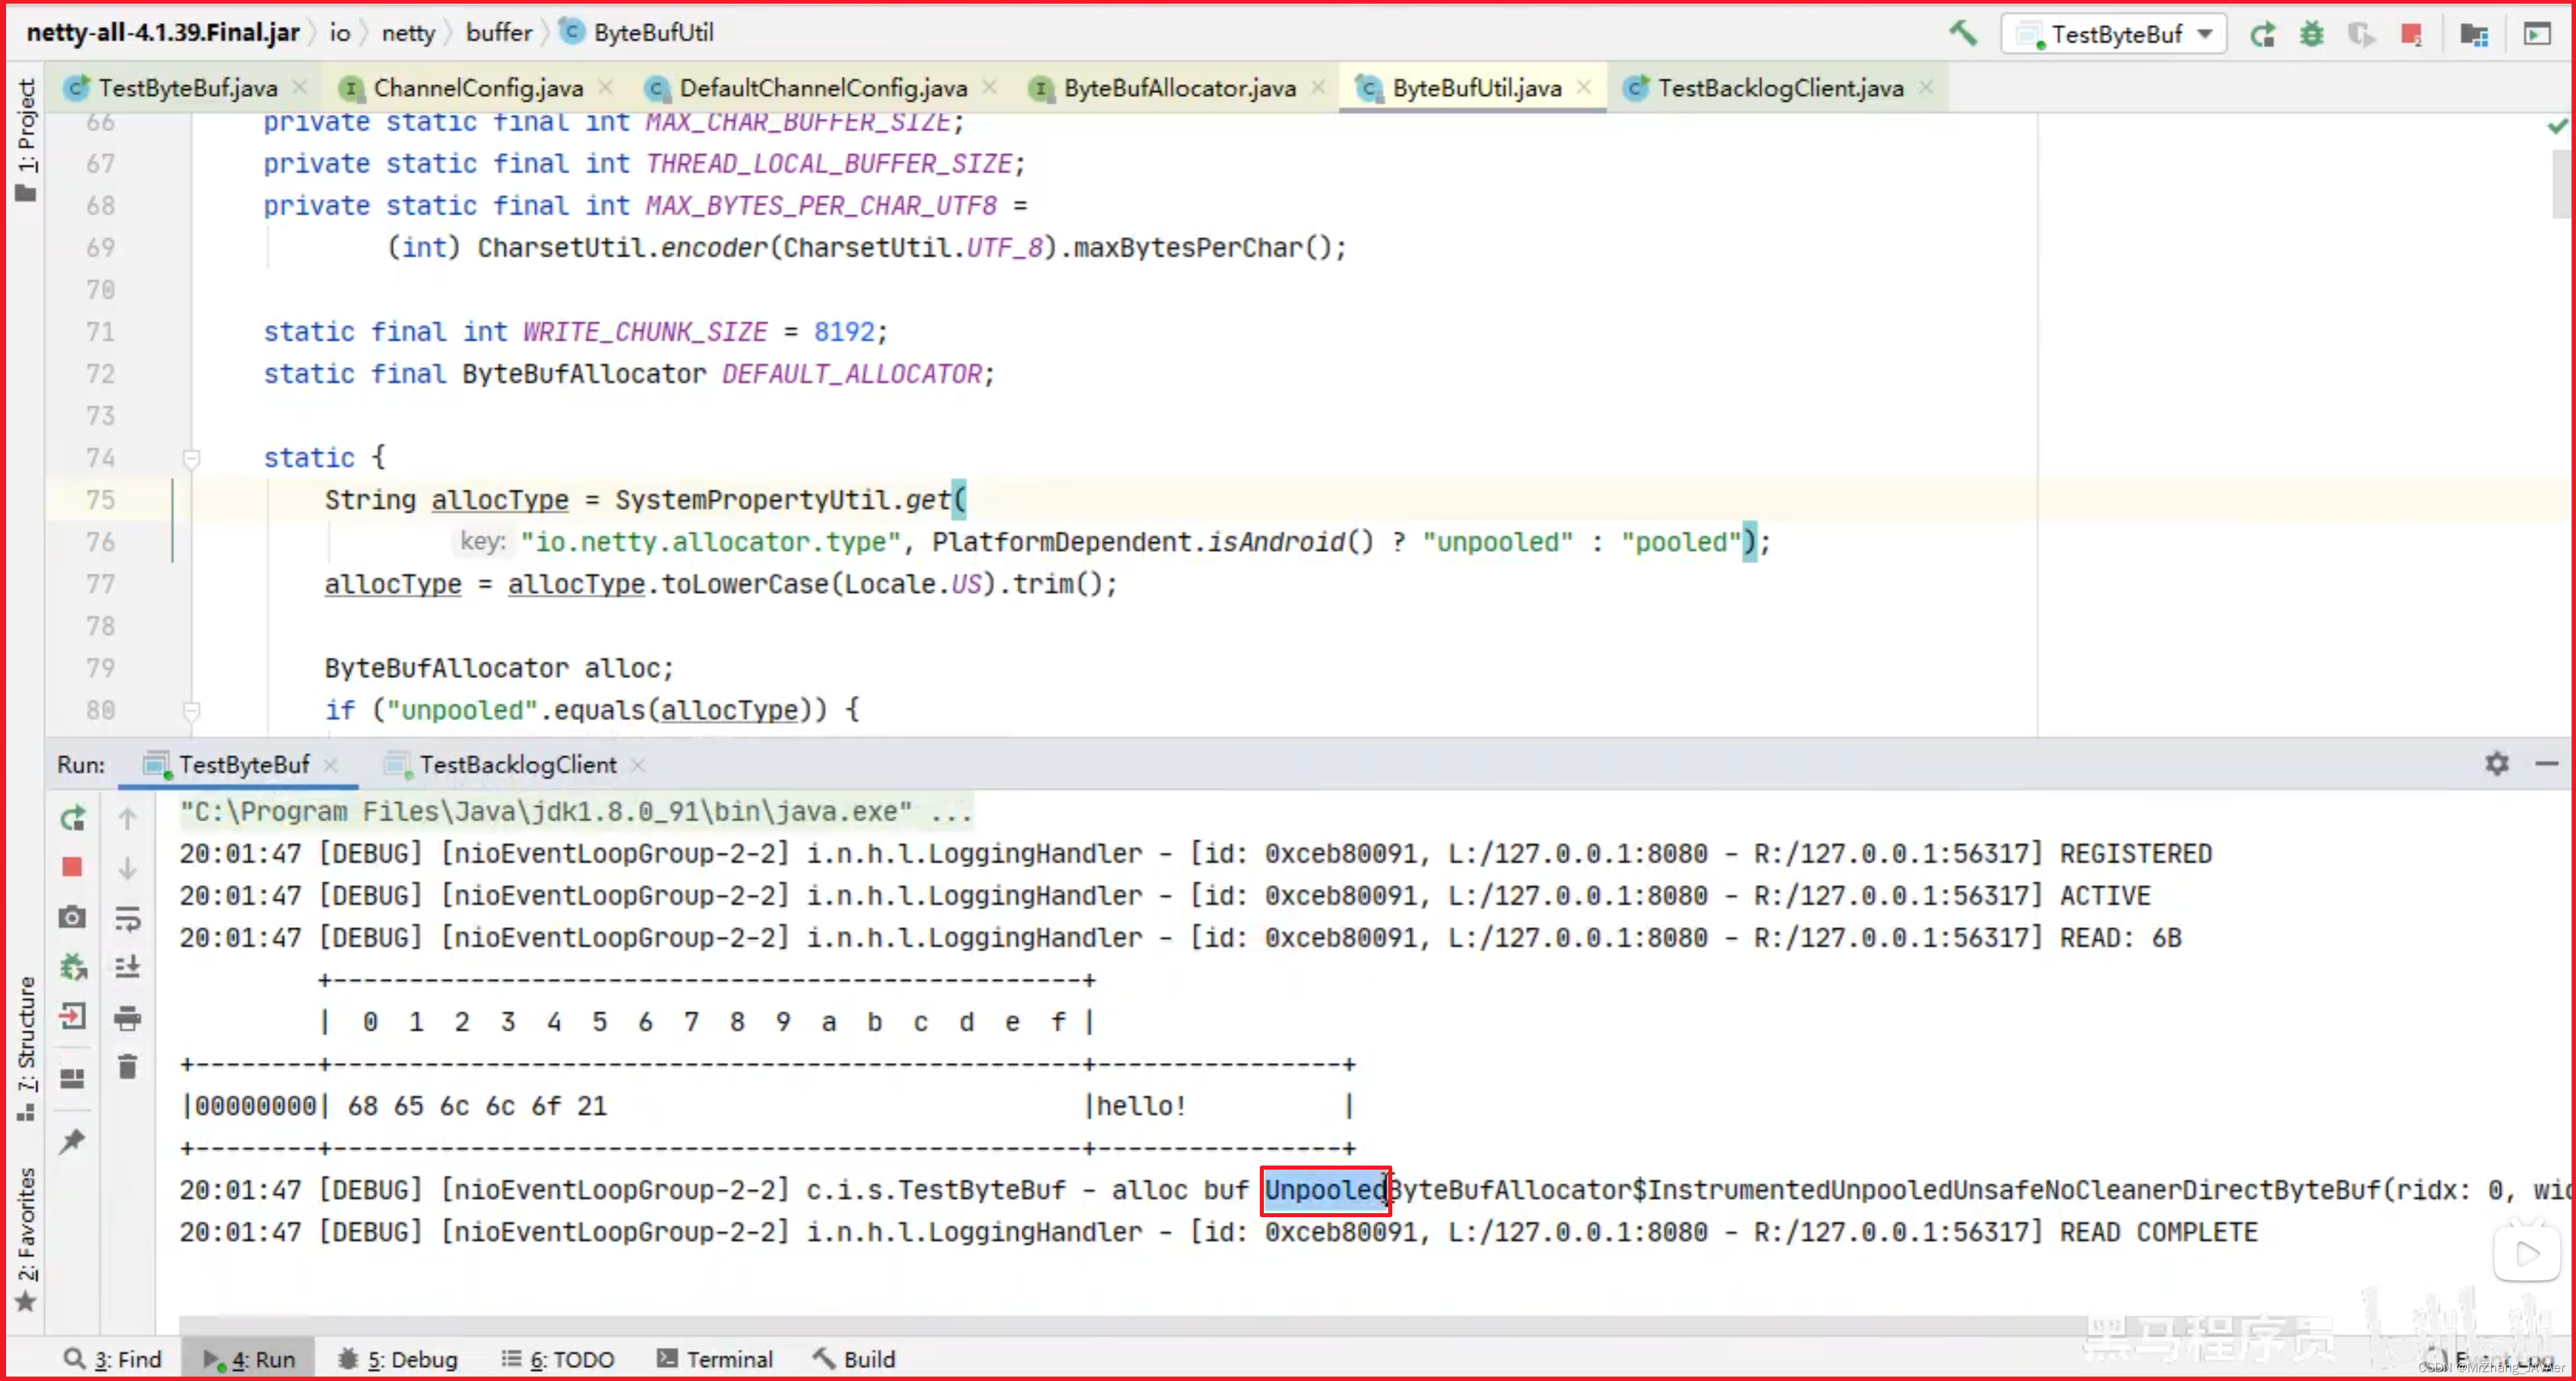Viewport: 2576px width, 1381px height.
Task: Switch to ChannelConfig.java editor tab
Action: pyautogui.click(x=477, y=88)
